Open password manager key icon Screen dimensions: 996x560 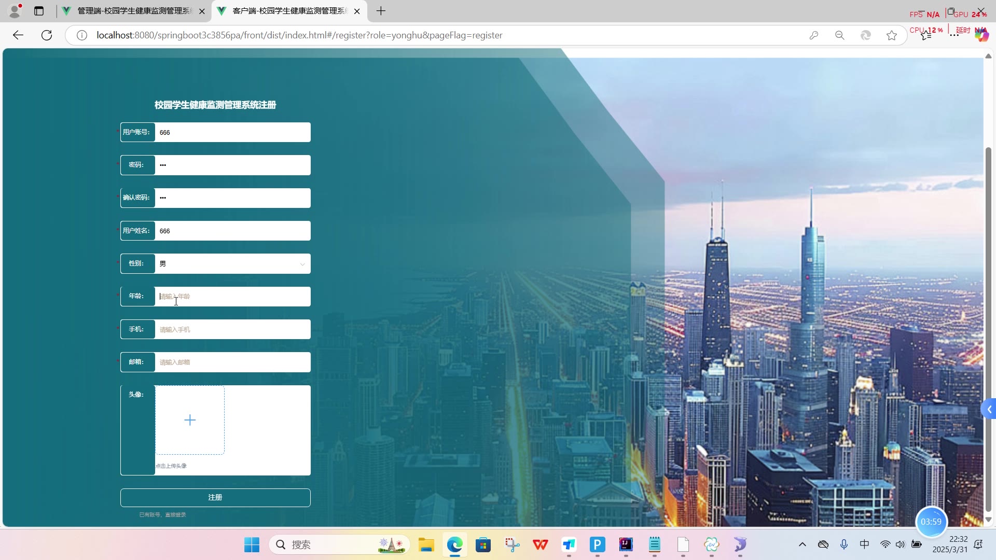pyautogui.click(x=813, y=35)
